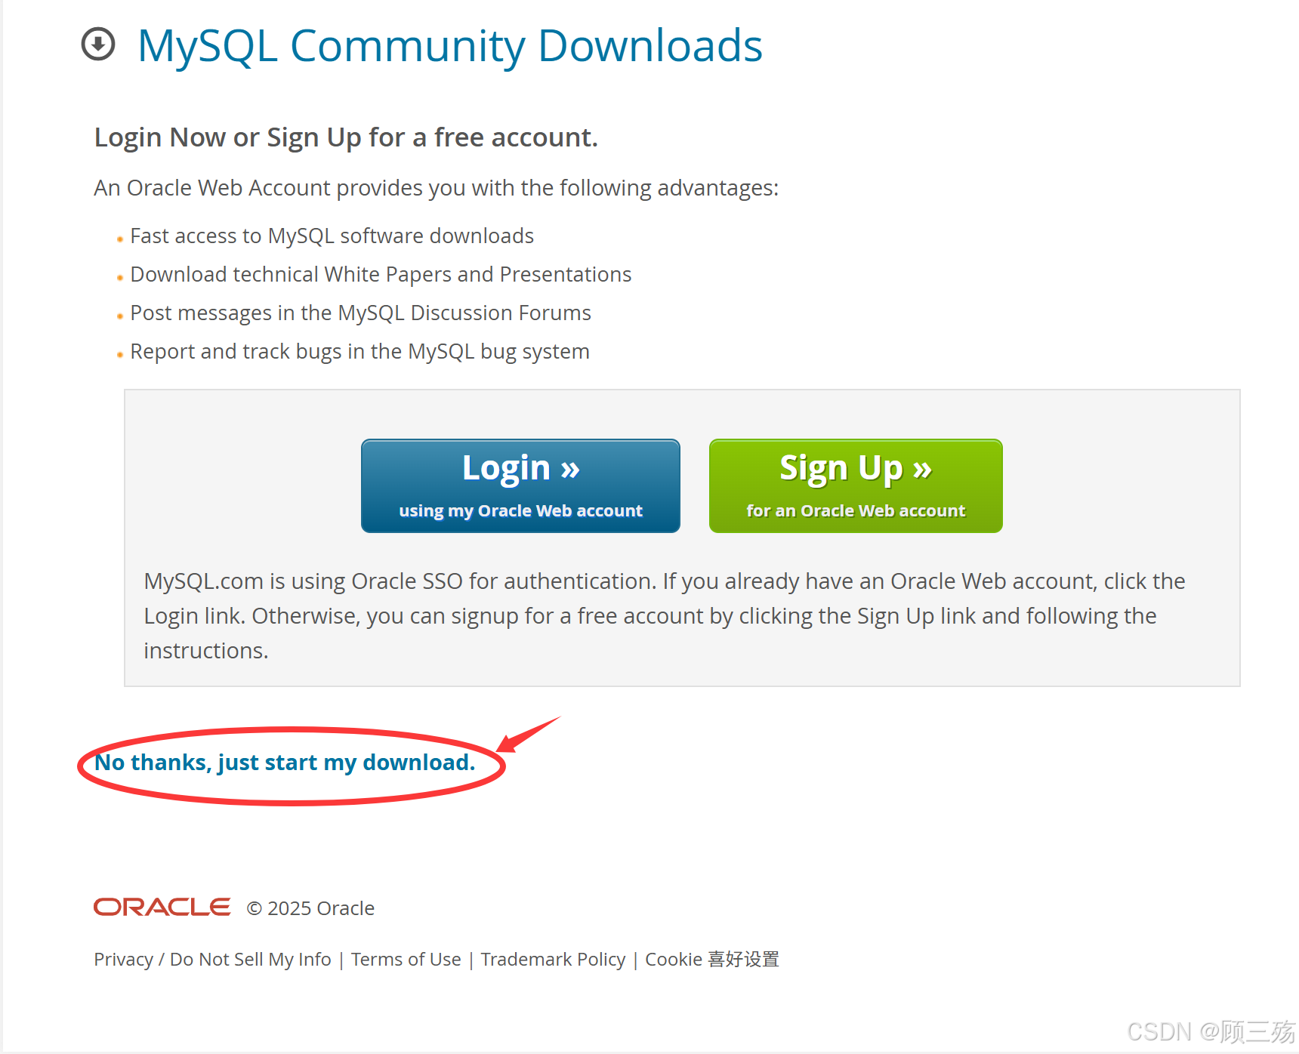
Task: Choose 'No thanks, just start my download'
Action: click(x=285, y=763)
